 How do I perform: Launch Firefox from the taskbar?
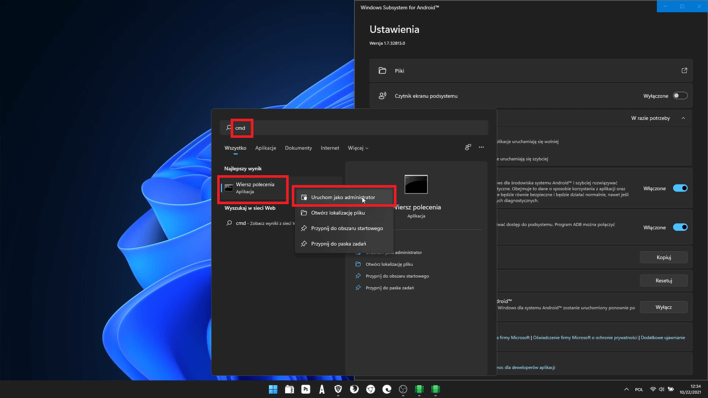[355, 389]
